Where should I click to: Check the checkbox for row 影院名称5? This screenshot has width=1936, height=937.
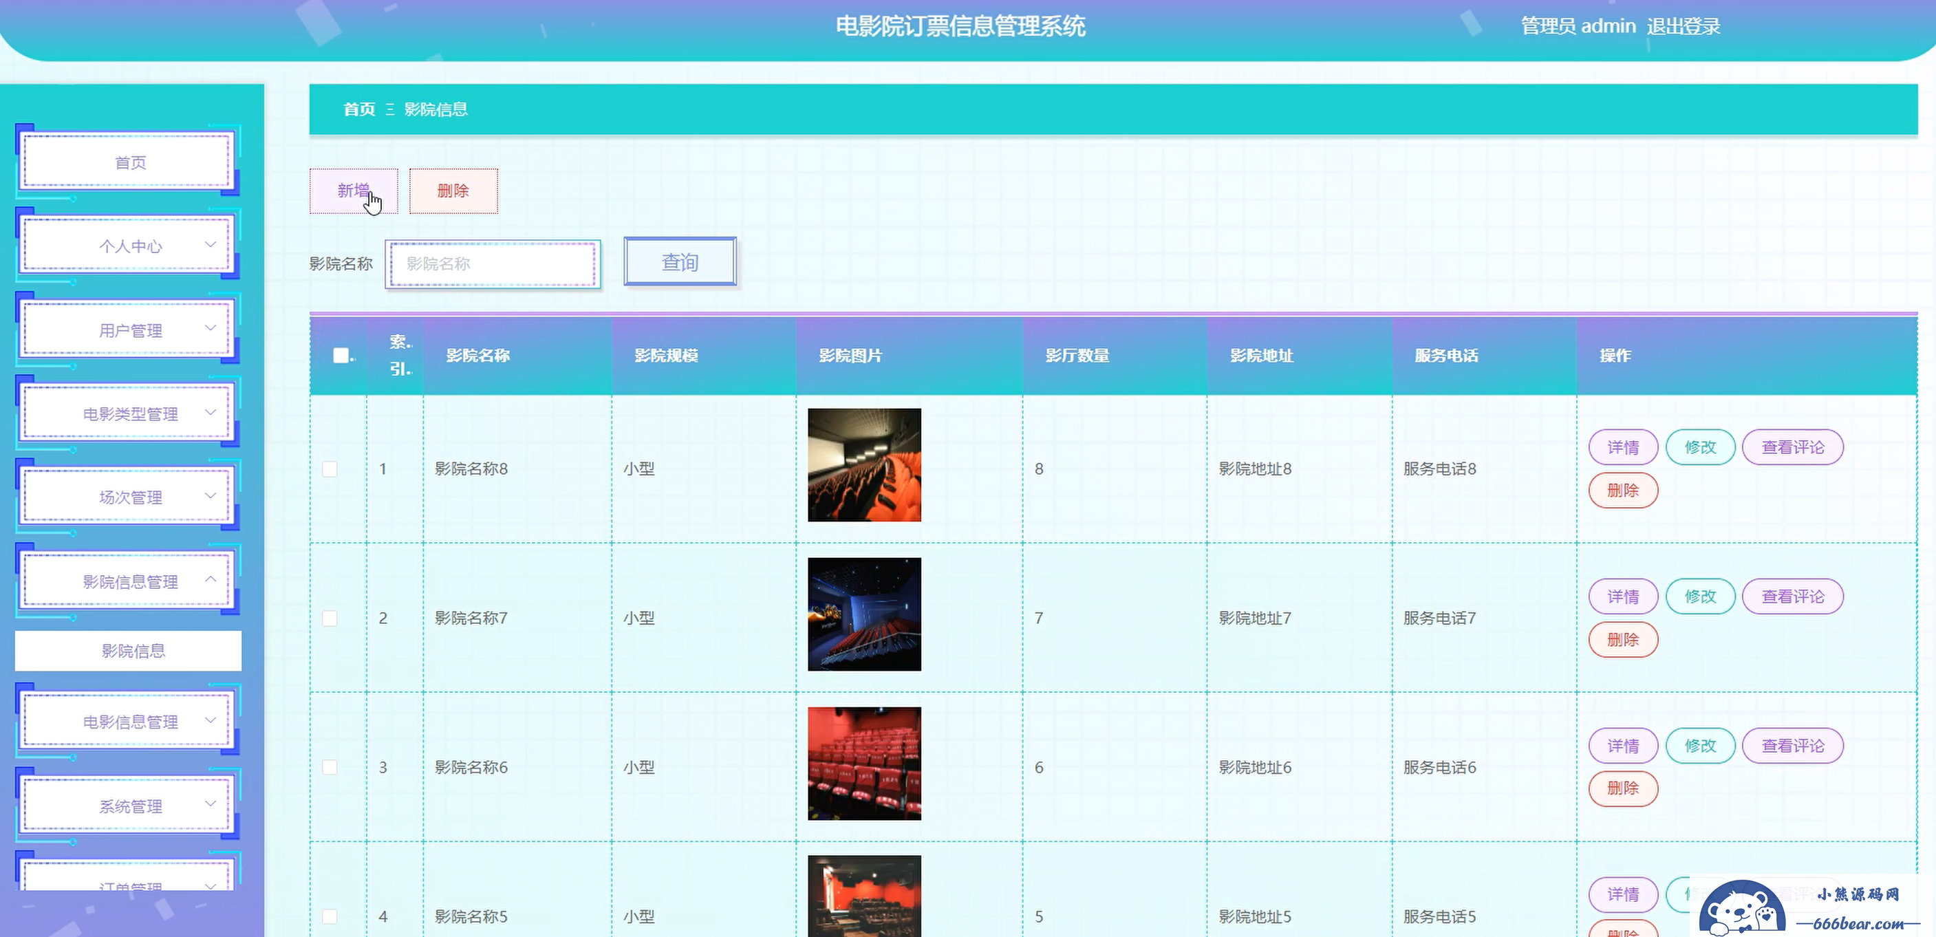330,917
